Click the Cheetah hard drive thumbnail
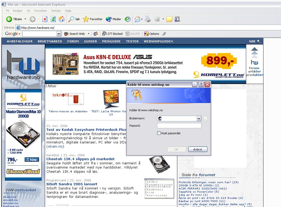 [x=159, y=164]
